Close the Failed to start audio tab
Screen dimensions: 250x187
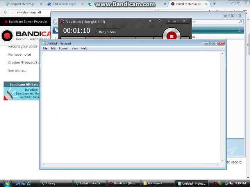point(206,4)
